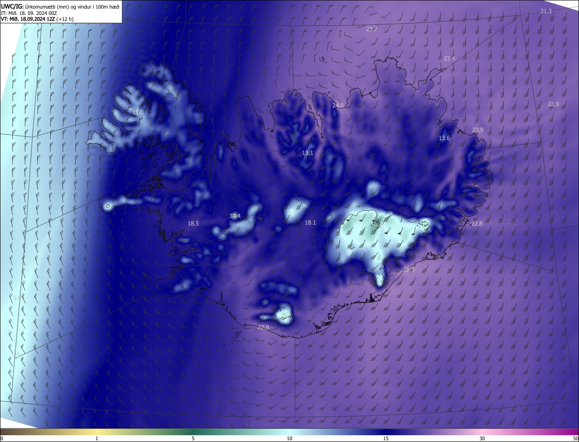The height and width of the screenshot is (442, 579).
Task: Click the 15 tick on the color scale
Action: (386, 439)
